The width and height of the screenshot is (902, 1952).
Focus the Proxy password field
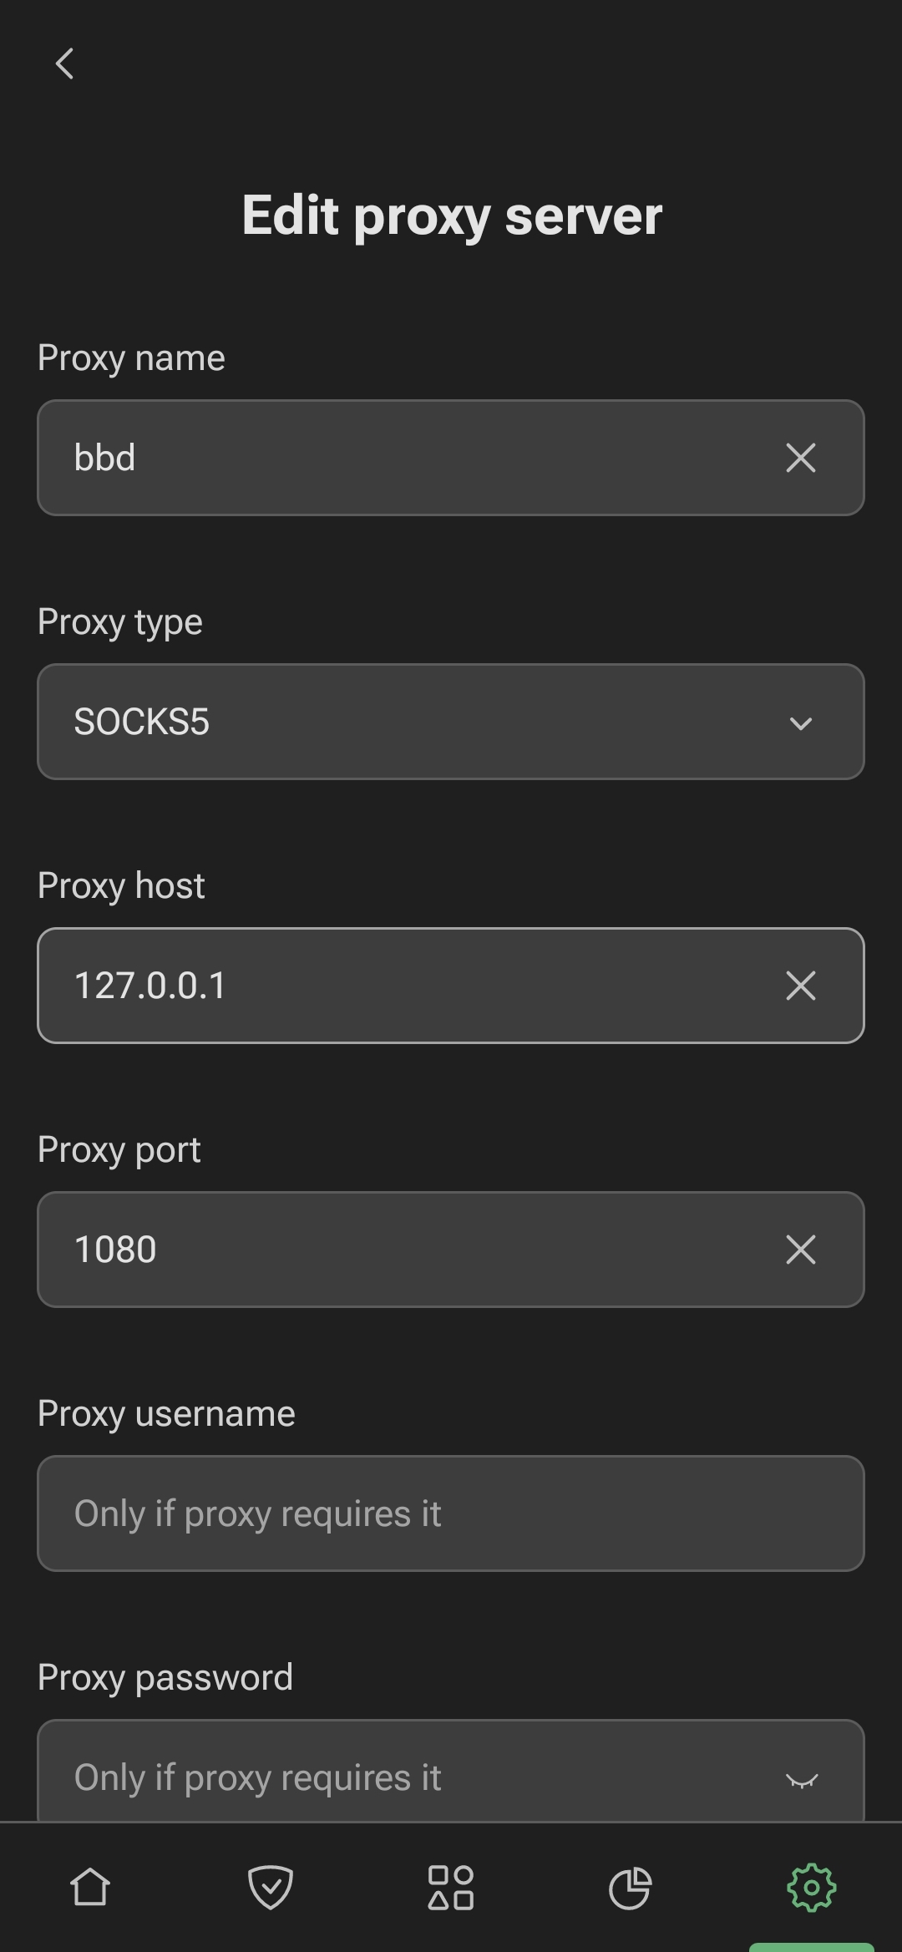click(x=401, y=1776)
